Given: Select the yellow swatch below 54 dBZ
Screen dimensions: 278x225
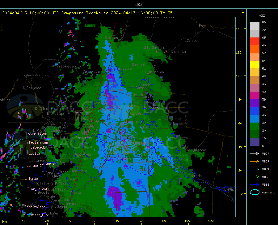Looking at the screenshot, I should point(255,65).
